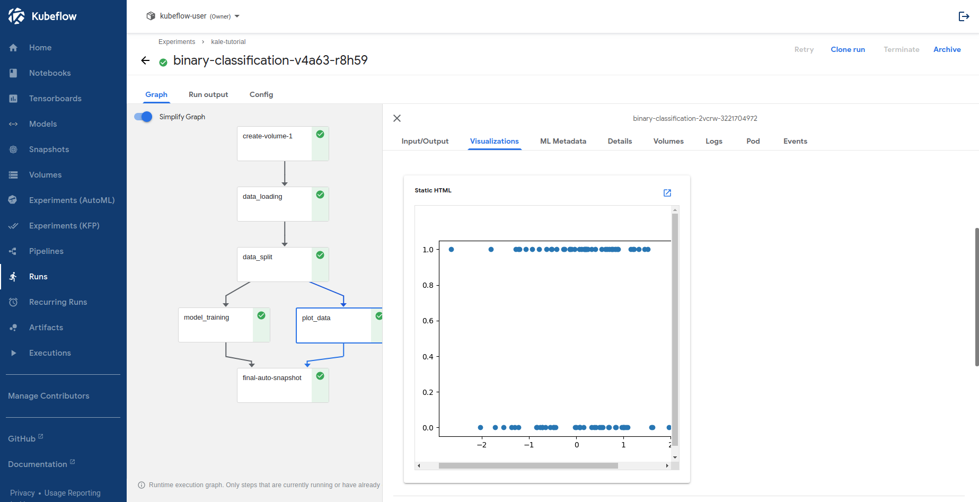This screenshot has width=979, height=502.
Task: Select the data_loading graph node
Action: pyautogui.click(x=283, y=204)
